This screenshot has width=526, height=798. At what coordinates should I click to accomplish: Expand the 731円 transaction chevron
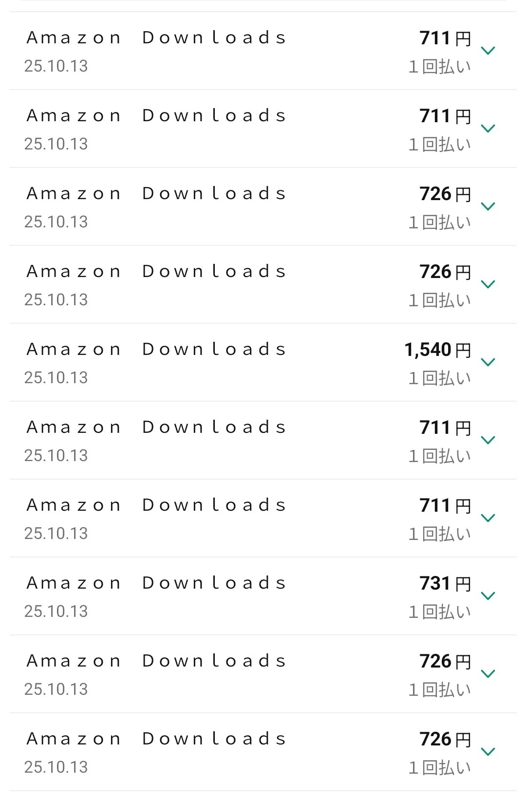point(488,596)
